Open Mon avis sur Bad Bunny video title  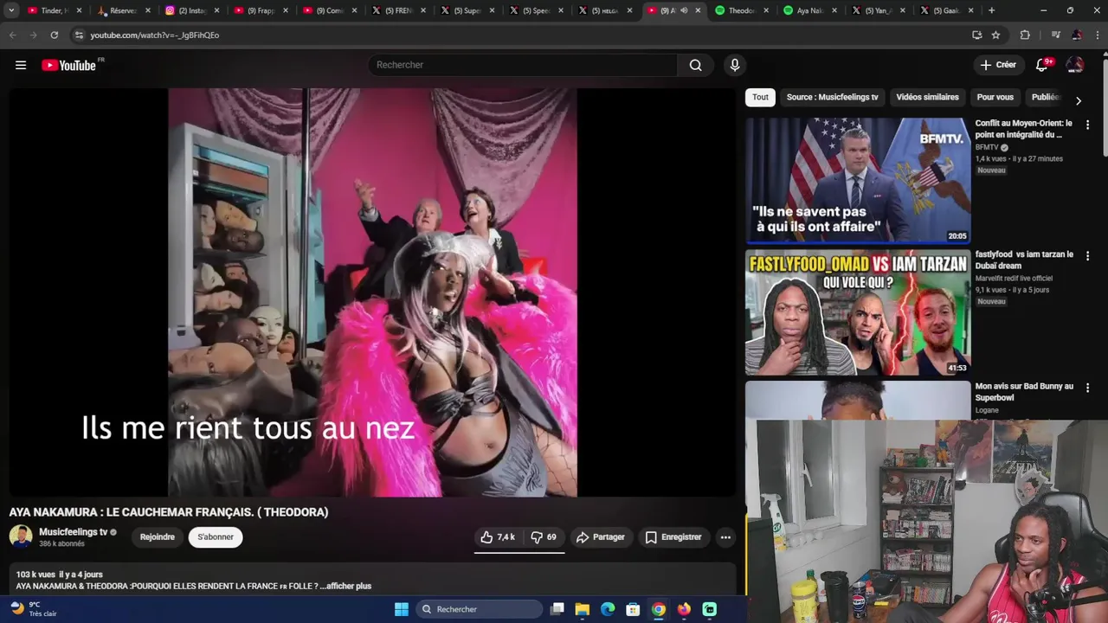pos(1024,392)
